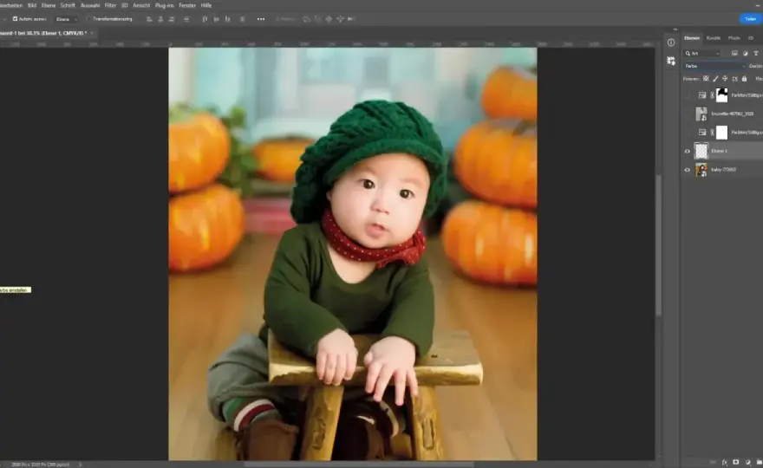Toggle lock position icon
763x468 pixels.
tap(725, 79)
